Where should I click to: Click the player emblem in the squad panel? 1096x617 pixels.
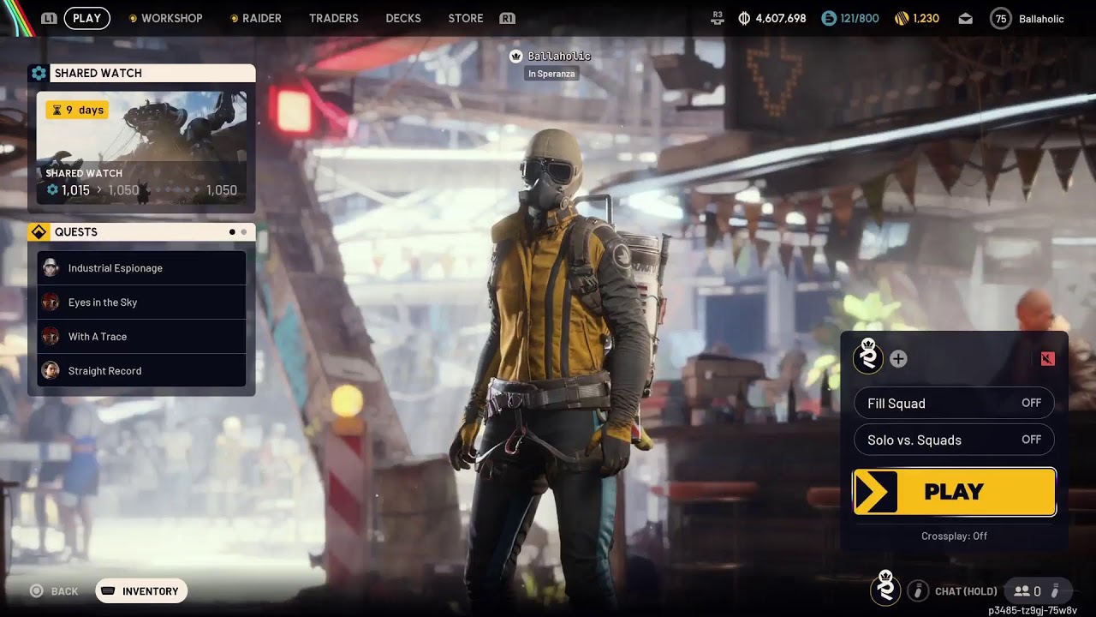(x=868, y=356)
